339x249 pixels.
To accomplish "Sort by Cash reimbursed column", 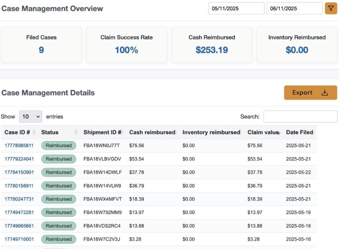I will click(153, 132).
